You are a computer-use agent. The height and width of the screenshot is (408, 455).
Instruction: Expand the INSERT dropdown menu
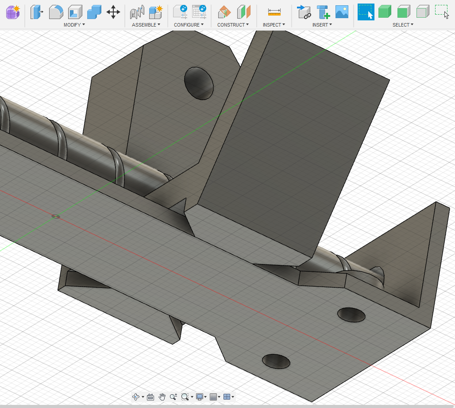pos(322,25)
